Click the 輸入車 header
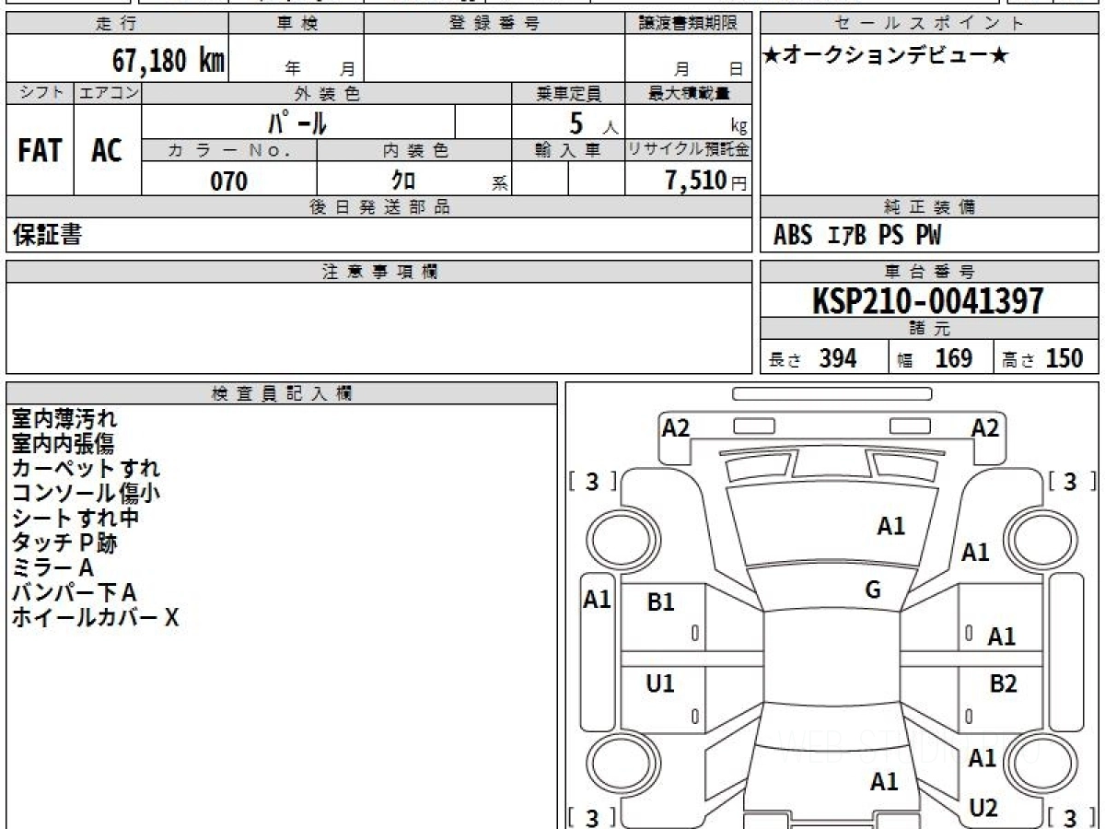 (x=568, y=150)
